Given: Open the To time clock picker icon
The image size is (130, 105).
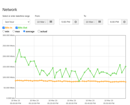Looking at the screenshot, I should click(x=124, y=22).
